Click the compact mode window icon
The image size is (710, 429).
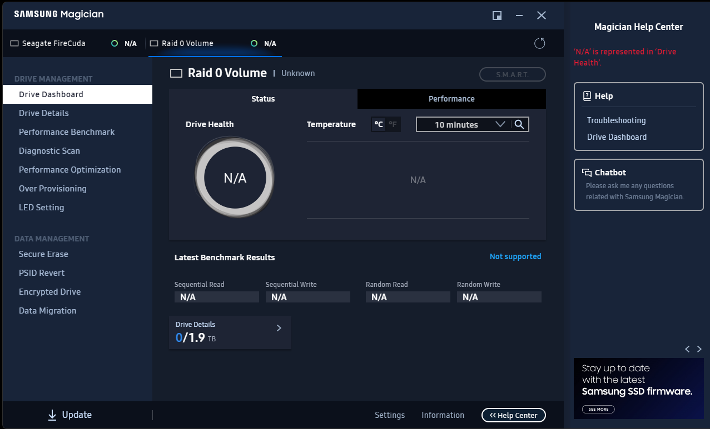point(497,16)
